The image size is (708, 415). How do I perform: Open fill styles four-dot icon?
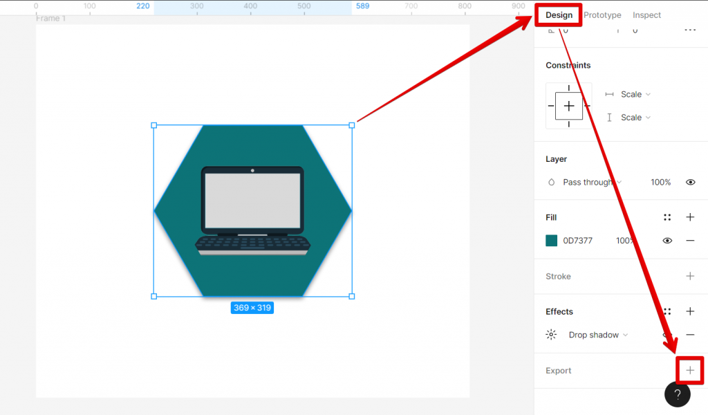click(667, 217)
